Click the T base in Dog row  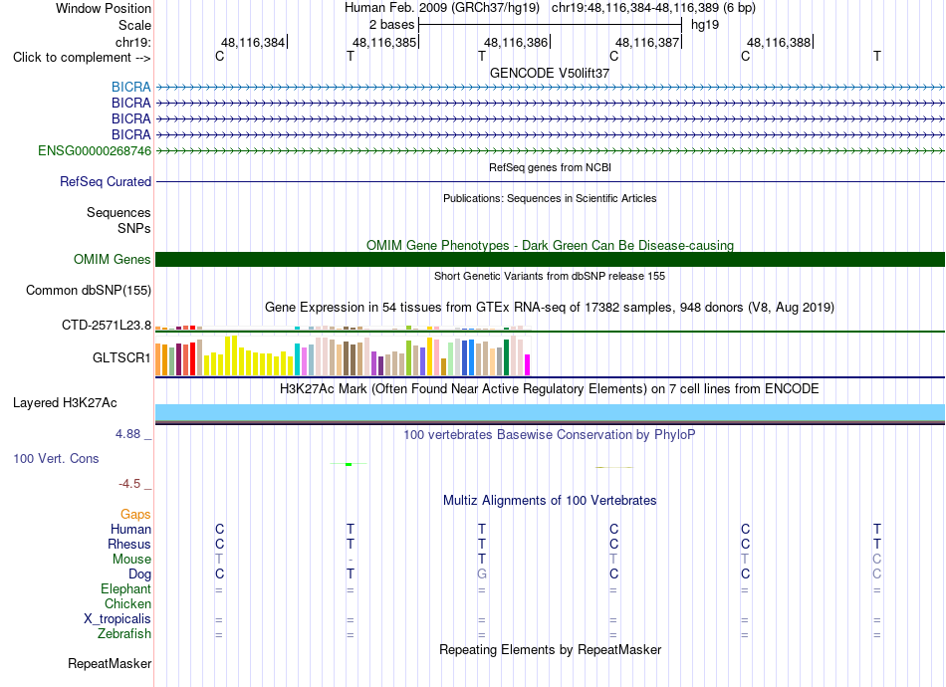(x=350, y=574)
